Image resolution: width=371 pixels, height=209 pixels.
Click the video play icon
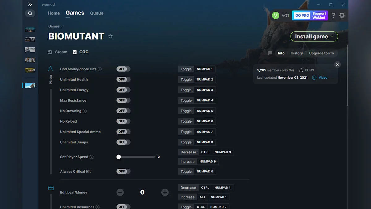pos(314,78)
